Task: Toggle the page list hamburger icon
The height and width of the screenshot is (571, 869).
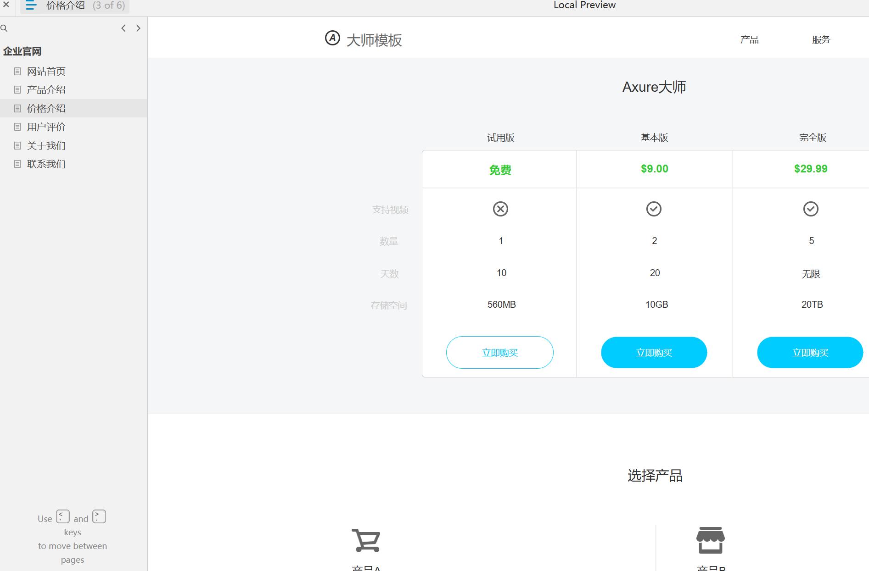Action: (x=31, y=6)
